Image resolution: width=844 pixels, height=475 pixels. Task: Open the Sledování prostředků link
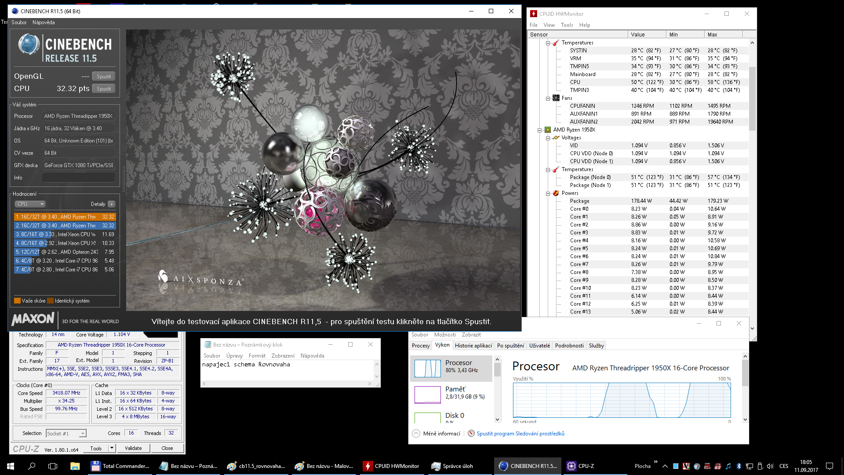tap(520, 434)
